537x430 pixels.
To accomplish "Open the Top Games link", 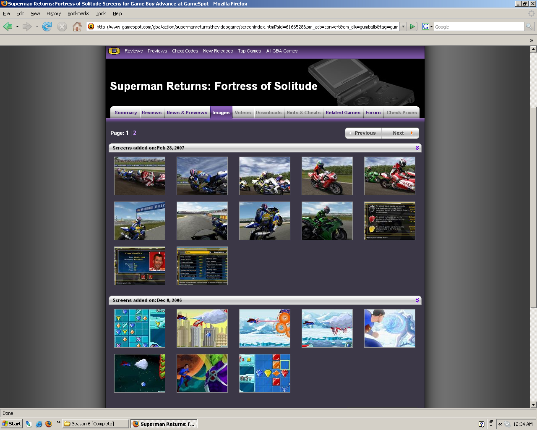I will [x=249, y=51].
